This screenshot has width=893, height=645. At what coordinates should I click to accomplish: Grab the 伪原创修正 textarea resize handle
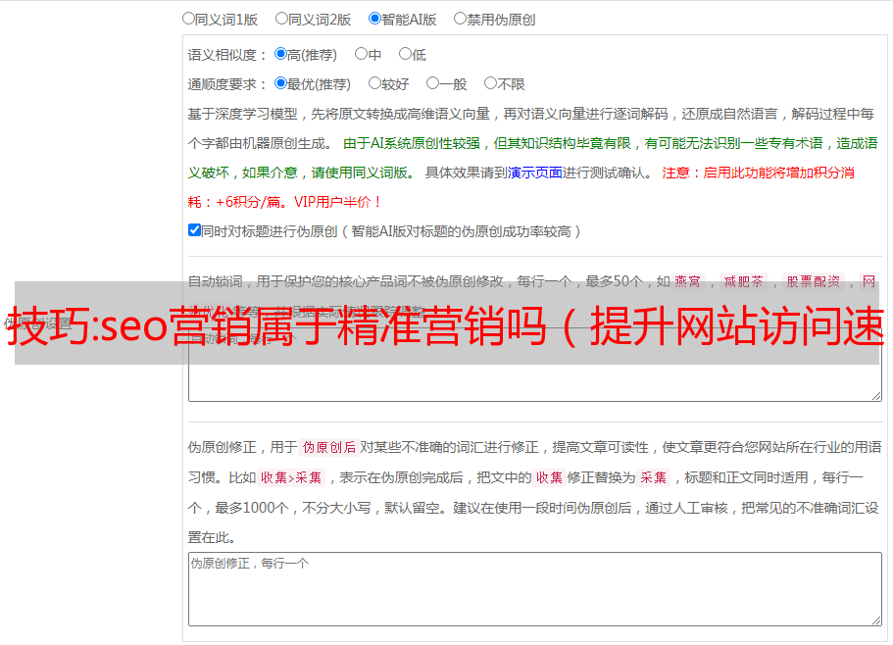[876, 621]
